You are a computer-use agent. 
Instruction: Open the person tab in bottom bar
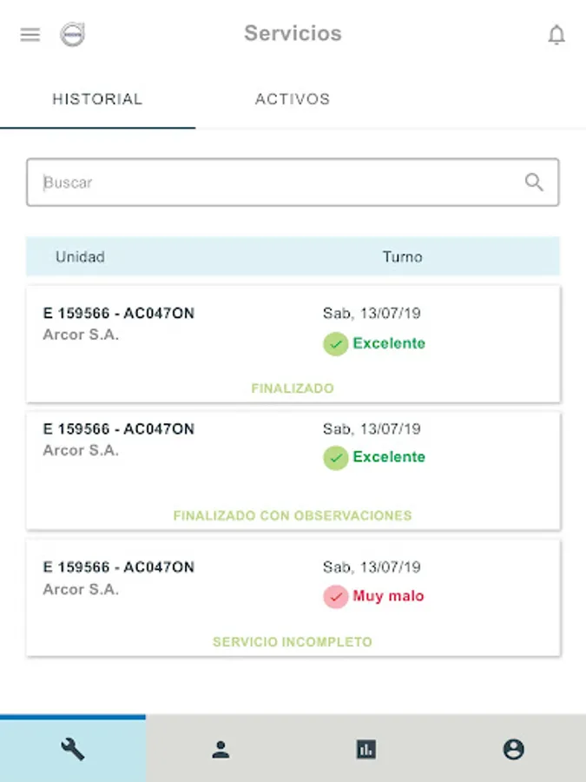click(221, 750)
